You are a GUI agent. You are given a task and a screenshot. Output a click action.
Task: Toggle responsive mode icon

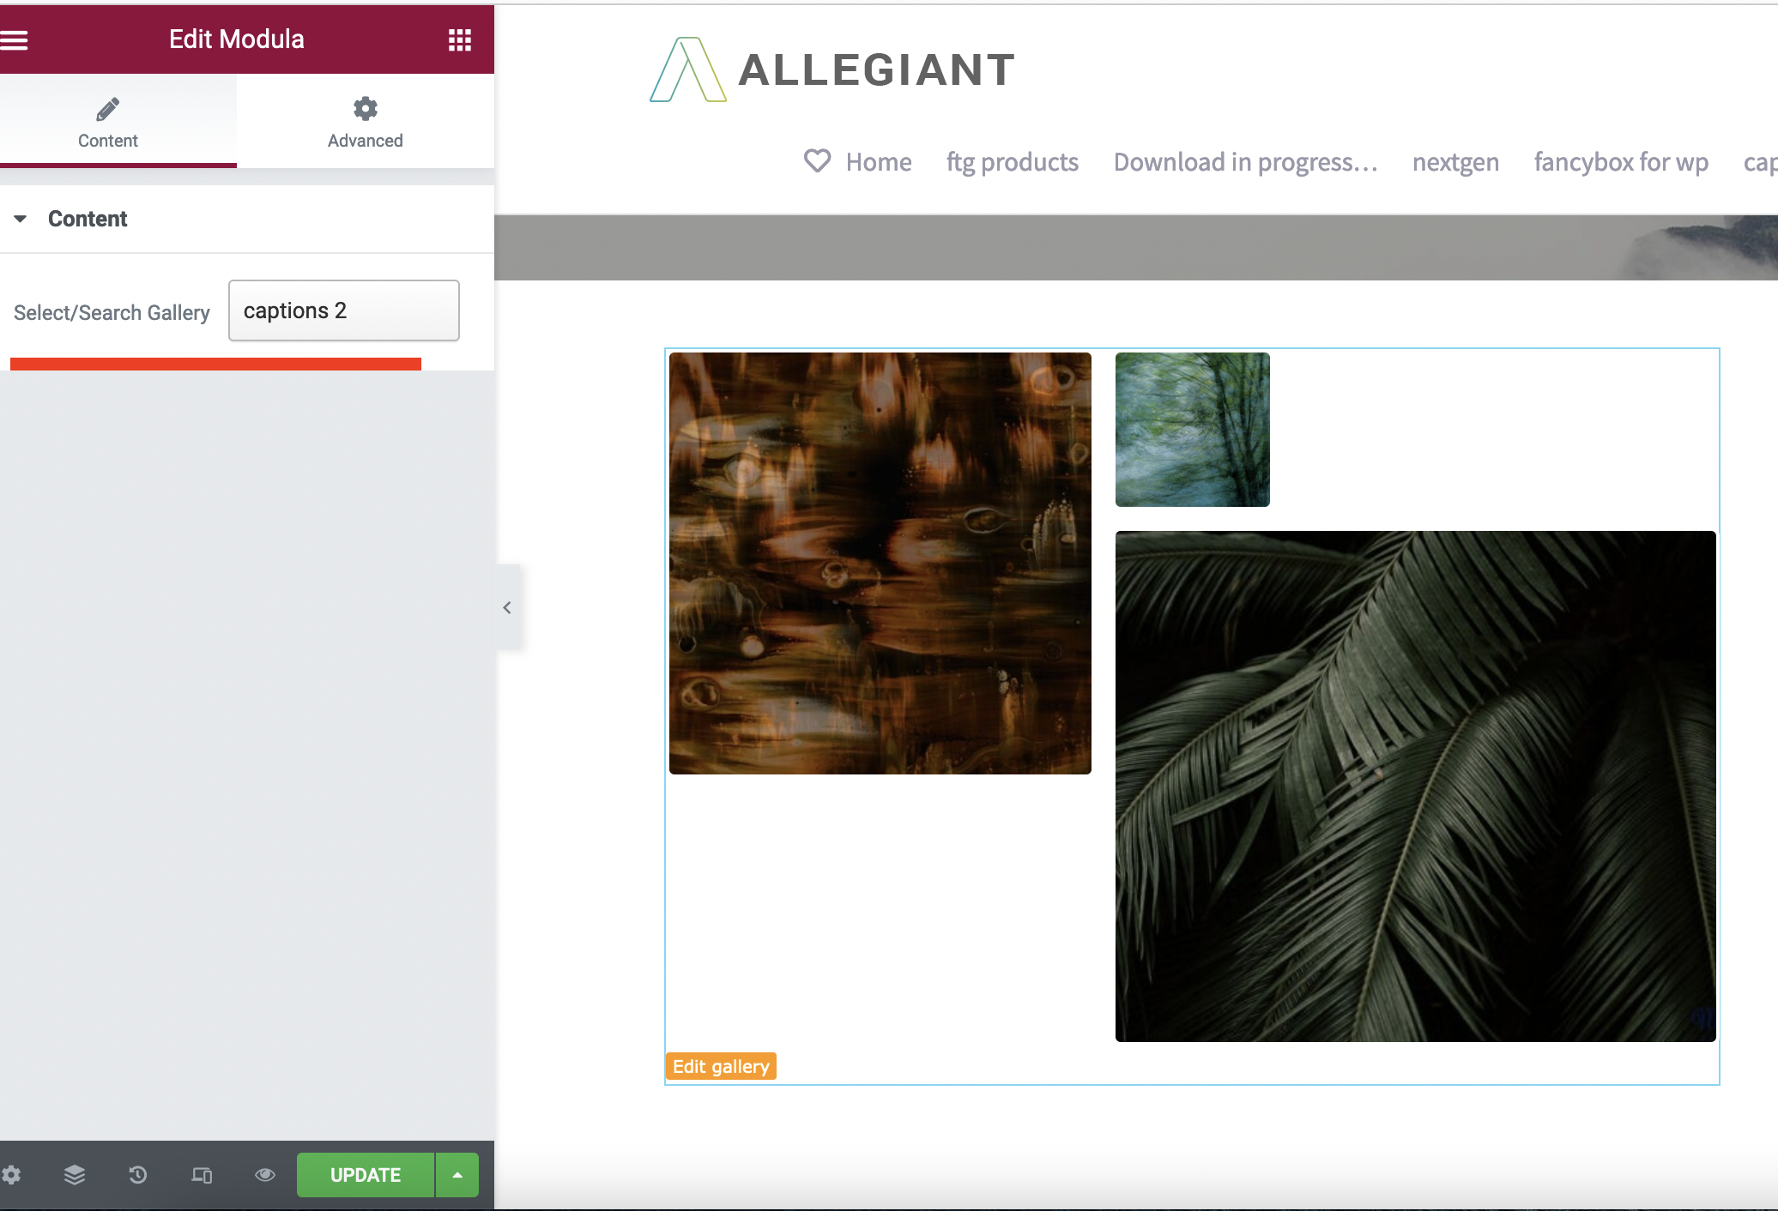tap(202, 1175)
